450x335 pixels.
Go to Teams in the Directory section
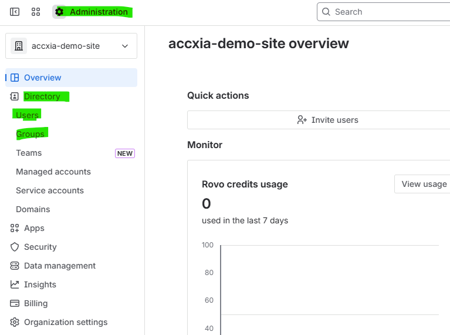click(29, 153)
